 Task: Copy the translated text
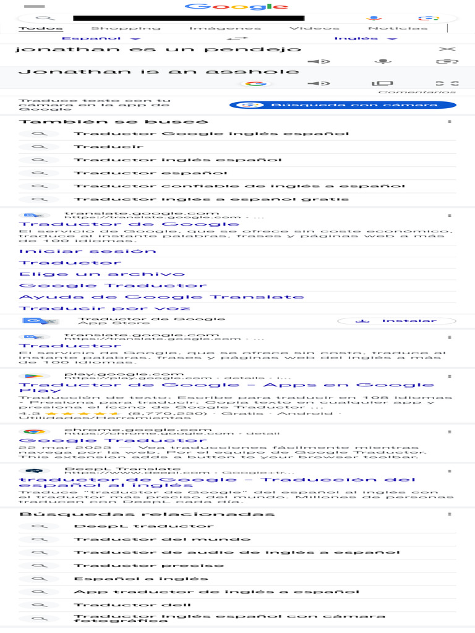click(382, 83)
